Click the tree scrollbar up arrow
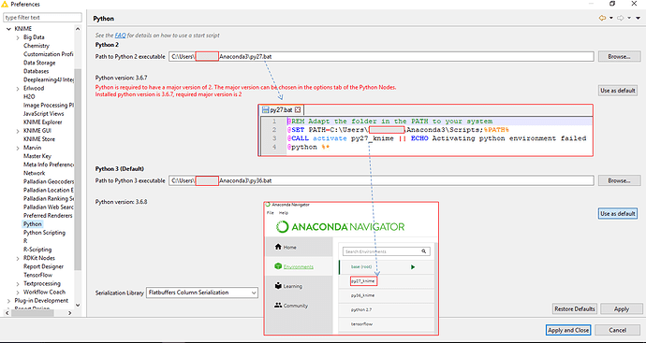The image size is (646, 343). pos(78,29)
